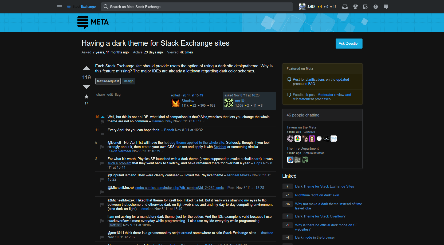Open the edited Feb 14 revision link
444x245 pixels.
(x=187, y=95)
